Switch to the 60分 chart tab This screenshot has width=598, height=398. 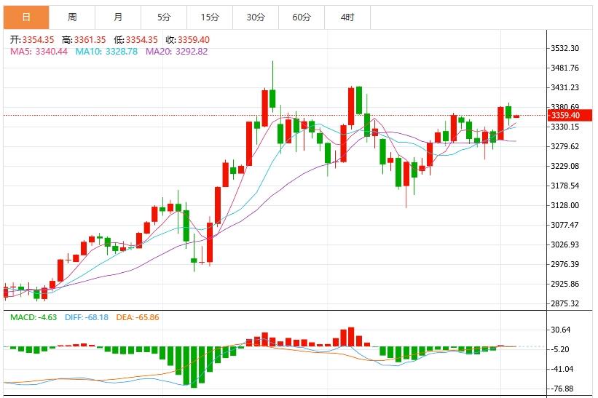(x=302, y=17)
